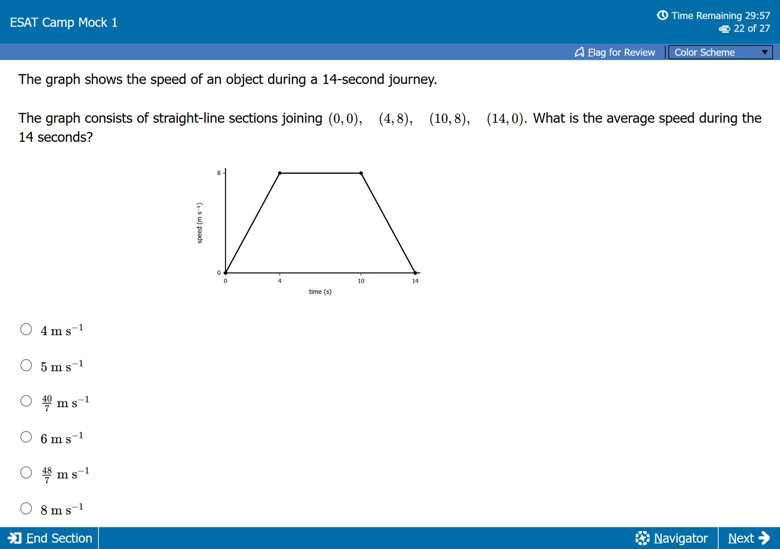Open the Color Scheme dropdown
Image resolution: width=780 pixels, height=549 pixels.
tap(720, 52)
